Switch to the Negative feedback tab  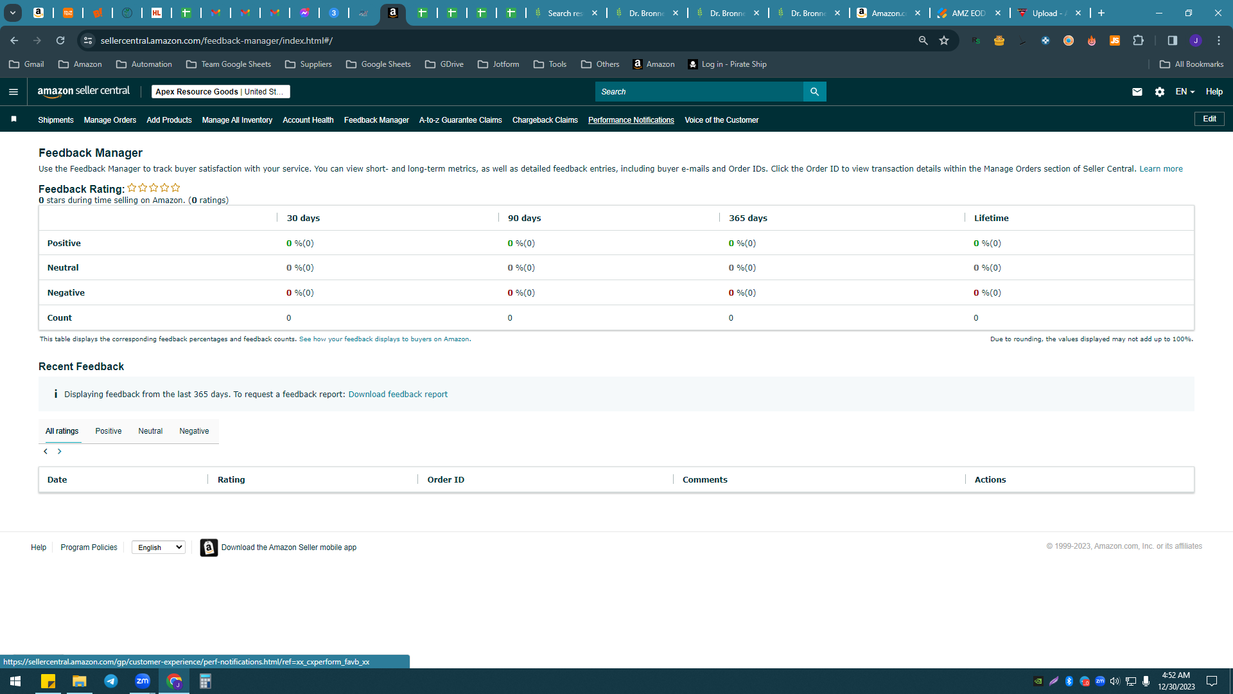[194, 431]
